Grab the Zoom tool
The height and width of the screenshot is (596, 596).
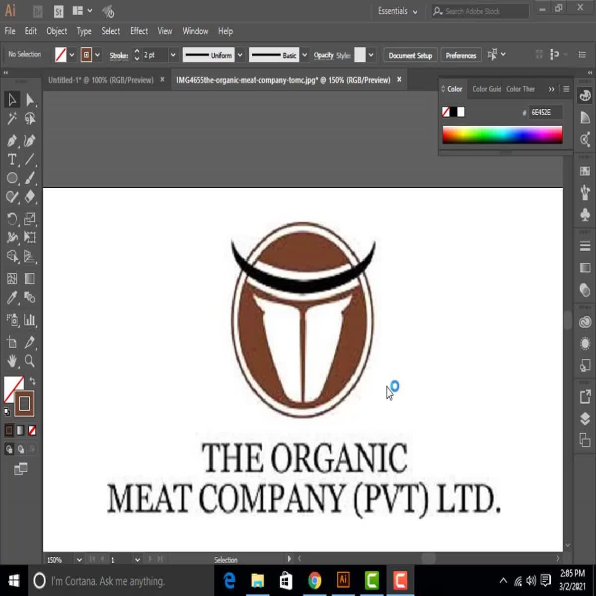click(30, 362)
